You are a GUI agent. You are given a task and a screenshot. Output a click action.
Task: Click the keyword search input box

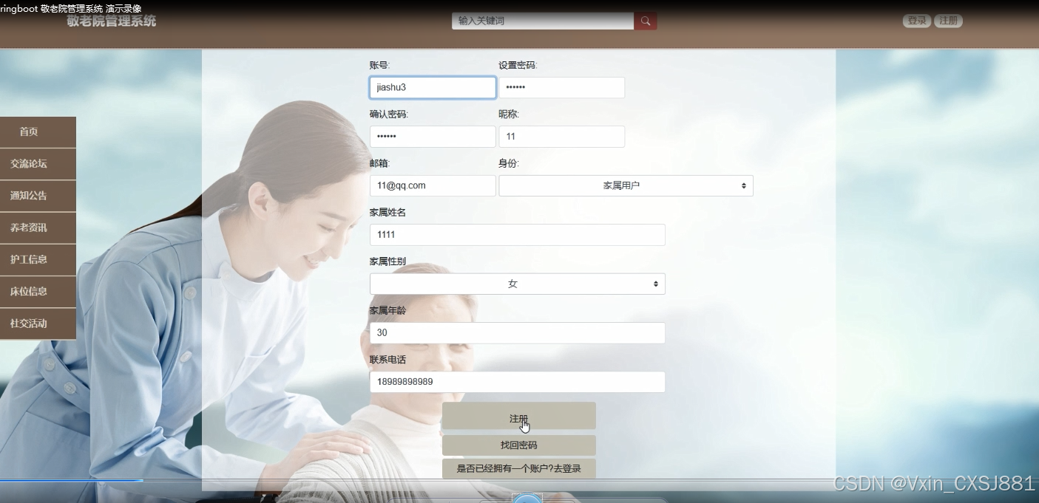click(x=543, y=21)
